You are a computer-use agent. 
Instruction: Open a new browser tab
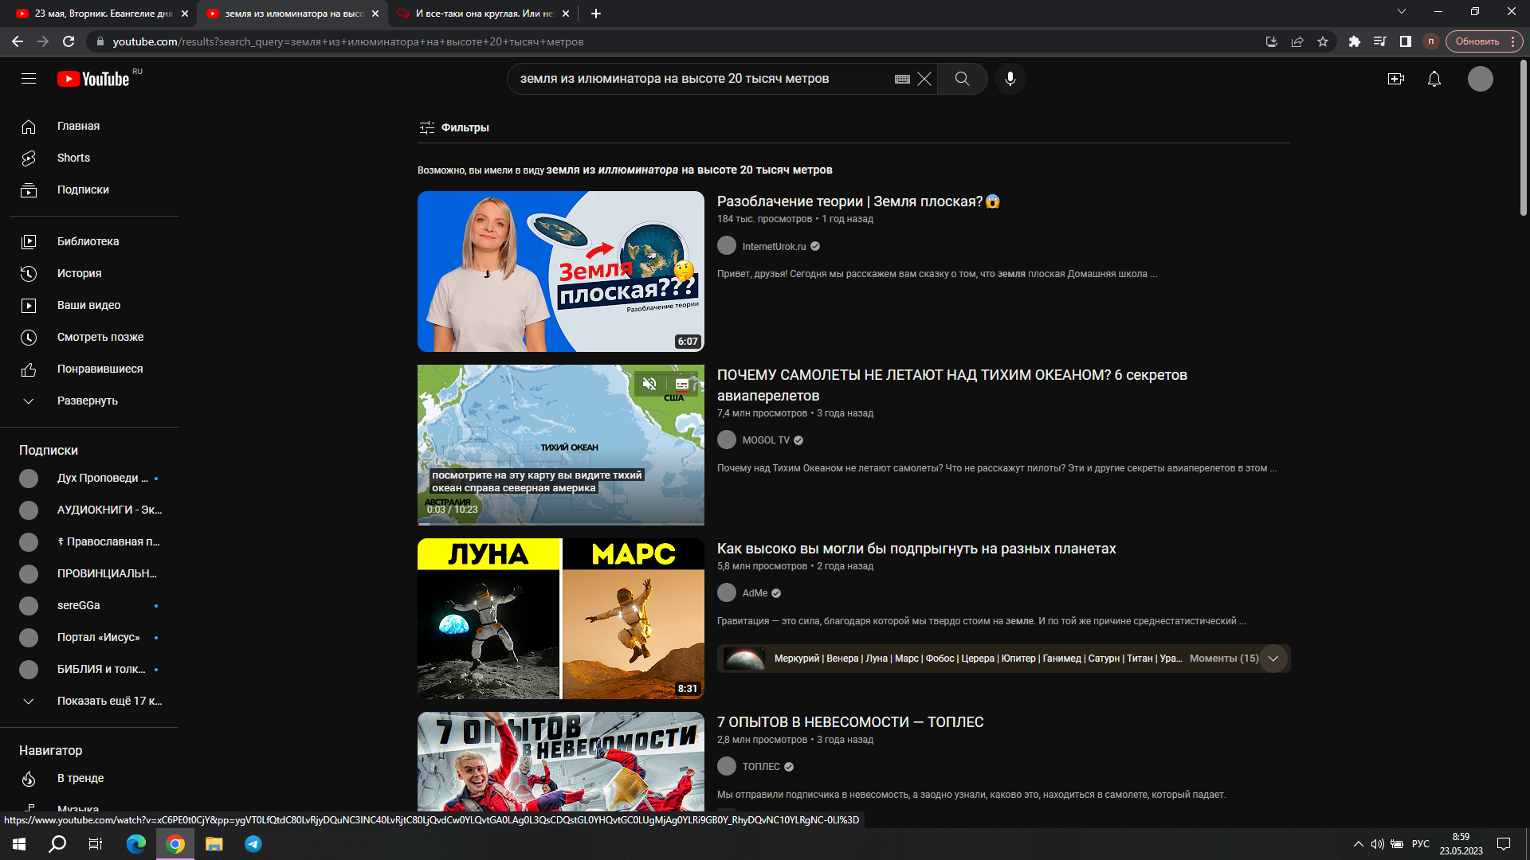(x=596, y=14)
